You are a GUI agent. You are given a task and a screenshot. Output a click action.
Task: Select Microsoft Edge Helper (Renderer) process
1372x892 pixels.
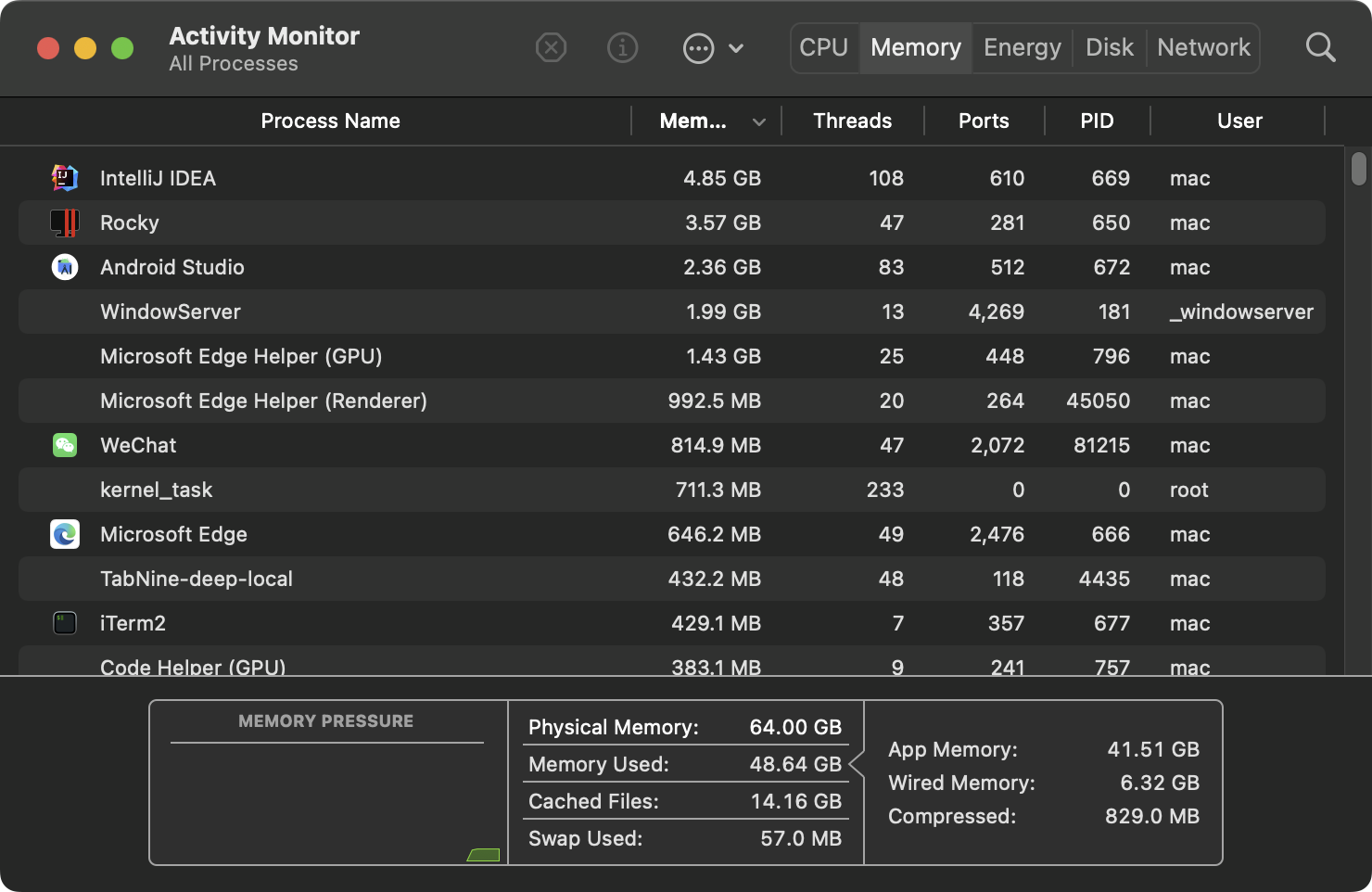pos(263,401)
